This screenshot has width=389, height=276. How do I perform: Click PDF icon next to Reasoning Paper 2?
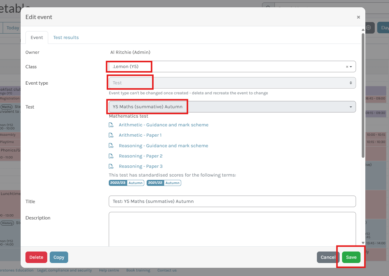click(x=111, y=156)
